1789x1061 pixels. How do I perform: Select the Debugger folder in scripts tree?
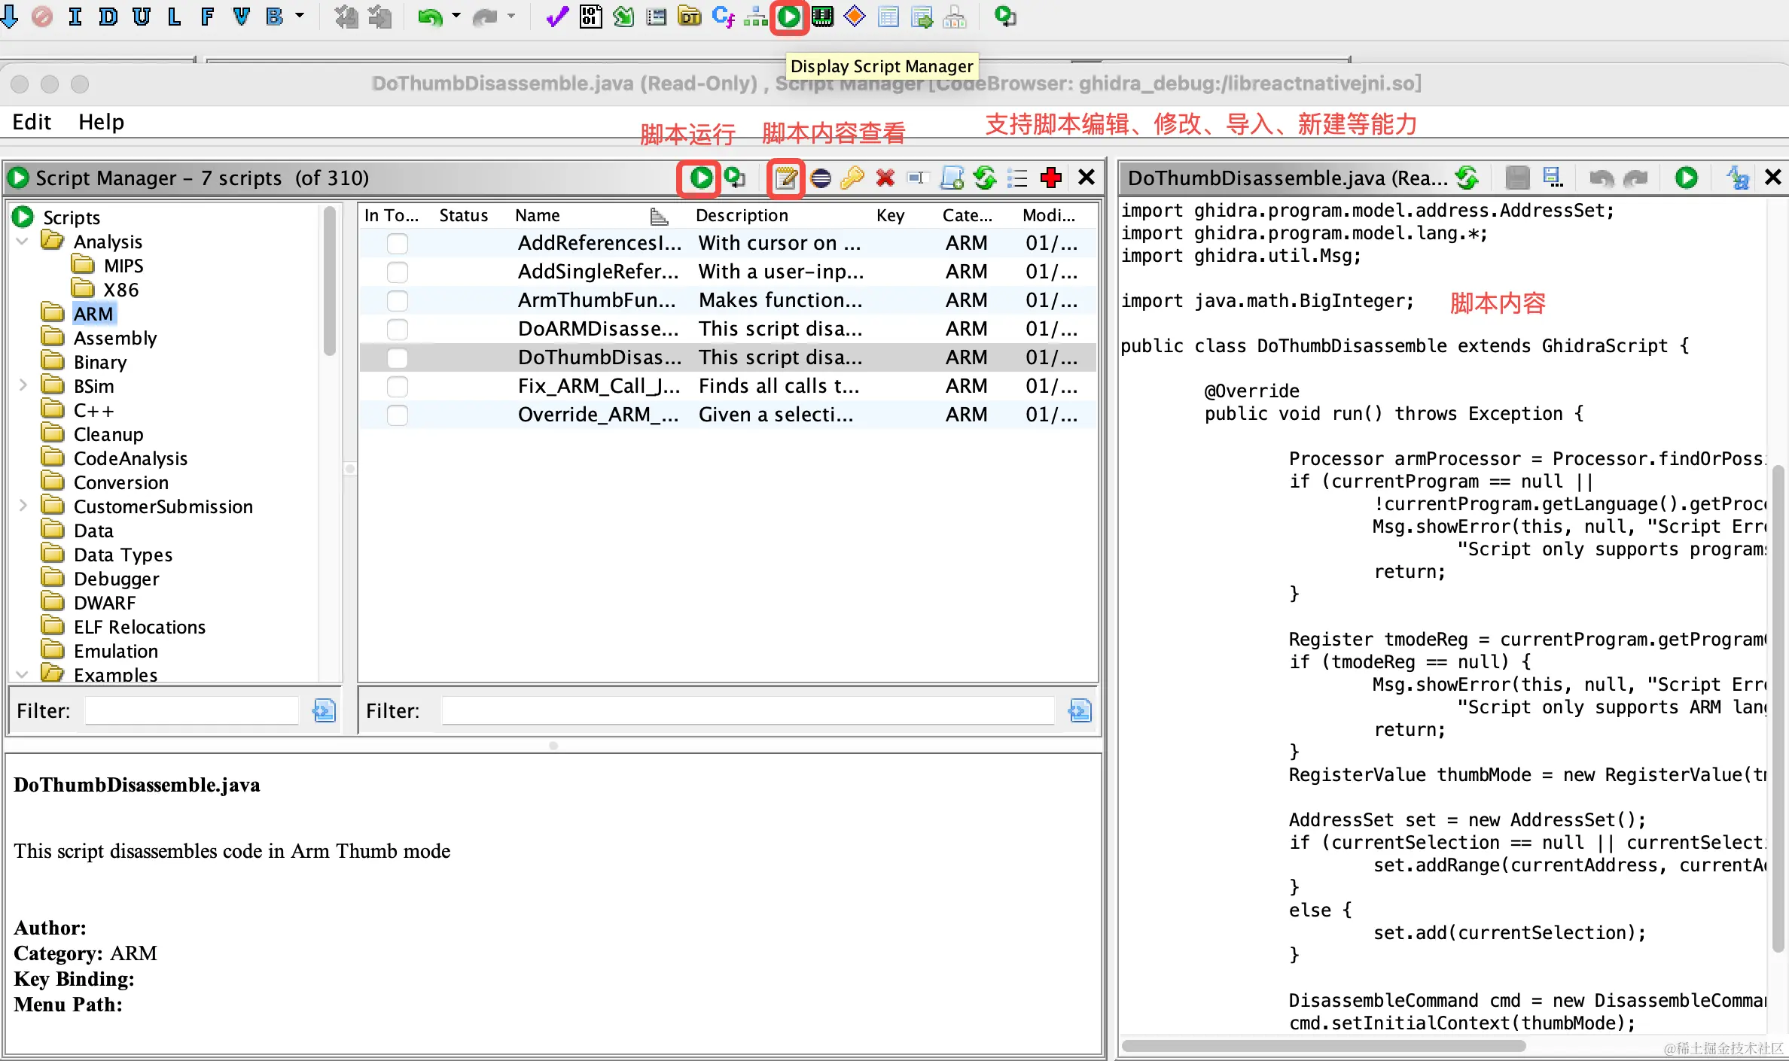[x=116, y=579]
